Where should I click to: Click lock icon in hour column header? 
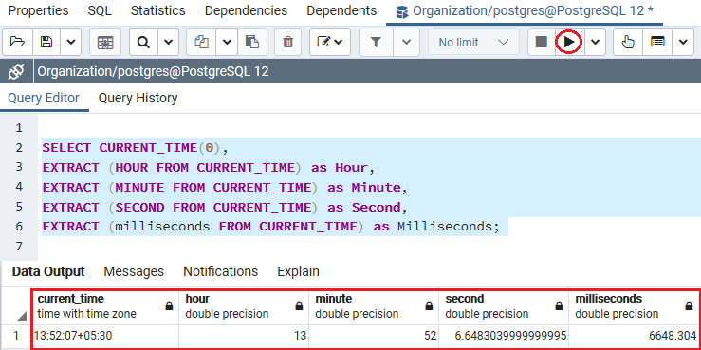pos(299,306)
